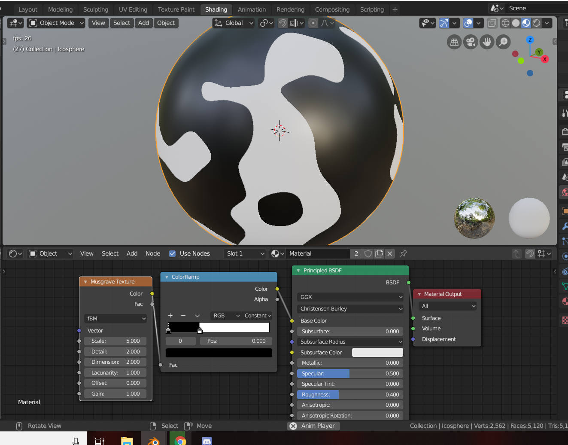
Task: Click the pan view hand icon
Action: (487, 42)
